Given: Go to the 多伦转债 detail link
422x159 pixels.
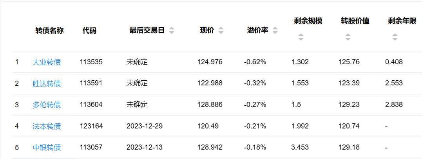Looking at the screenshot, I should coord(47,105).
